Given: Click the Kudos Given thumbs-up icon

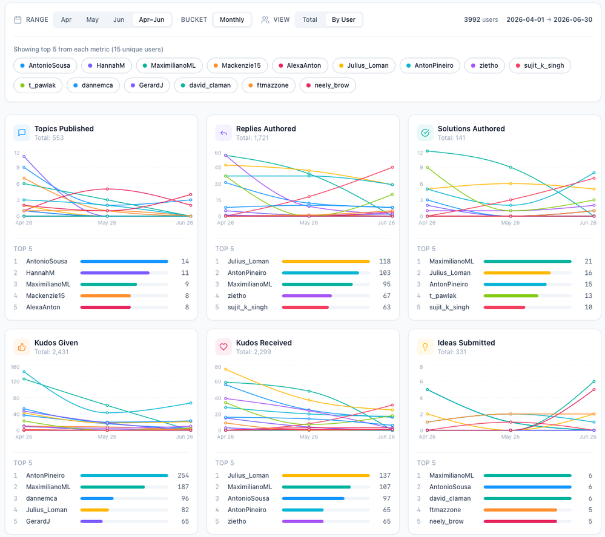Looking at the screenshot, I should 22,347.
